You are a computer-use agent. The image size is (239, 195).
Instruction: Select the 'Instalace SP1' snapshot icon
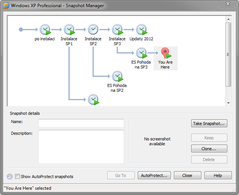69,29
